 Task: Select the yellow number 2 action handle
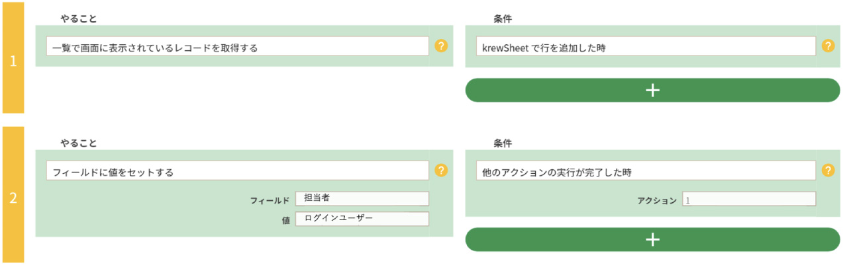click(13, 197)
